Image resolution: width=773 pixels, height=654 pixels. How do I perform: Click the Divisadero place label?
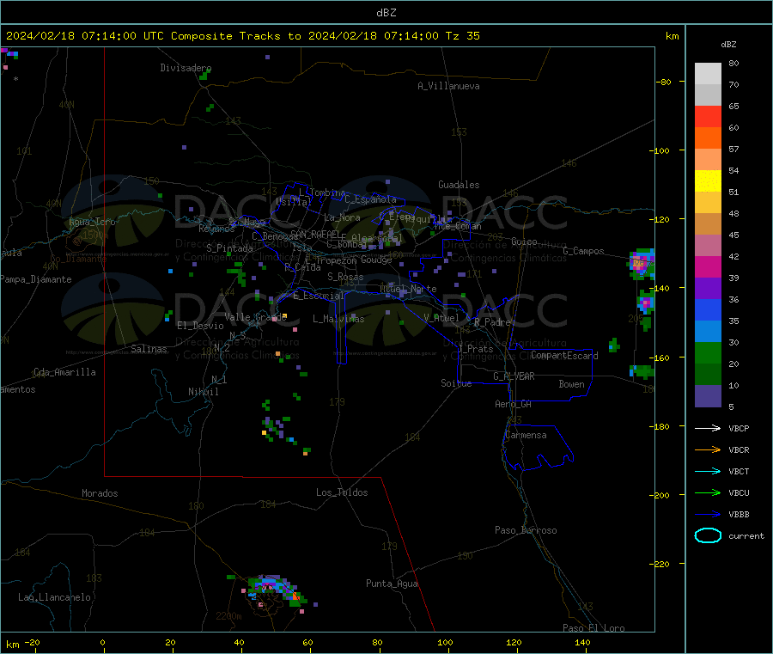pos(186,68)
